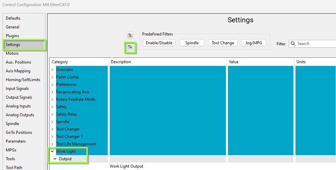Expand the Reciprocating Axis category
Screen dimensions: 336x170
(52, 92)
